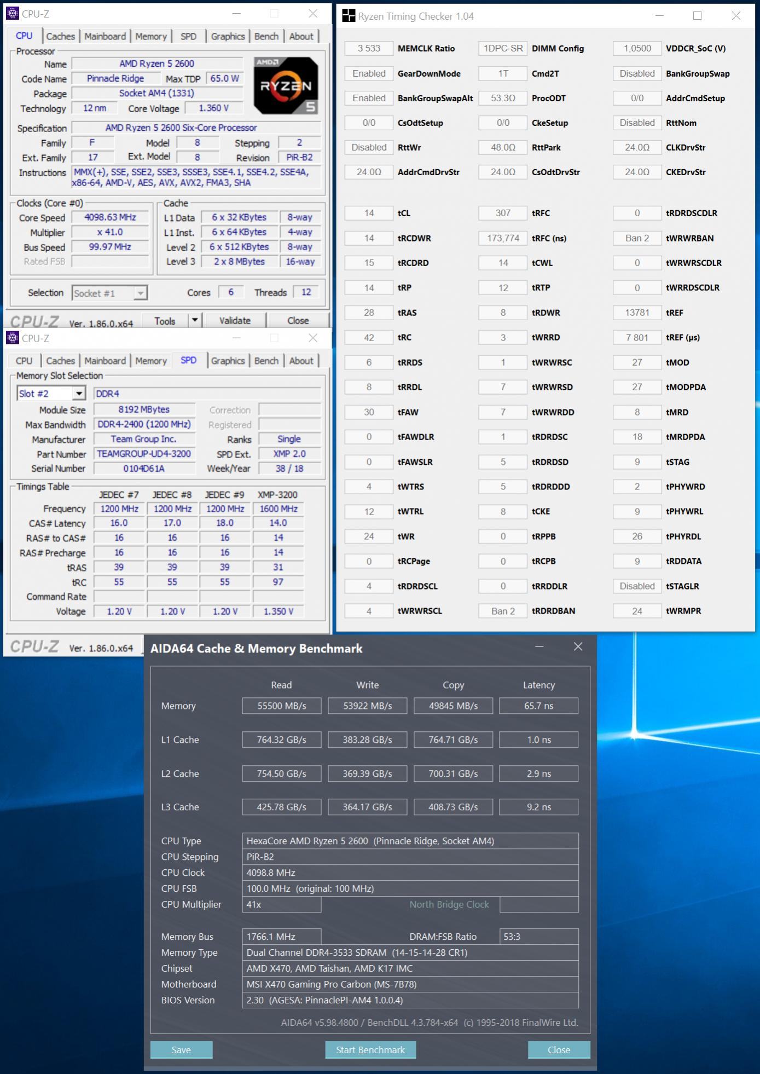
Task: Click the Module Size 8192 MBytes field
Action: click(x=144, y=409)
